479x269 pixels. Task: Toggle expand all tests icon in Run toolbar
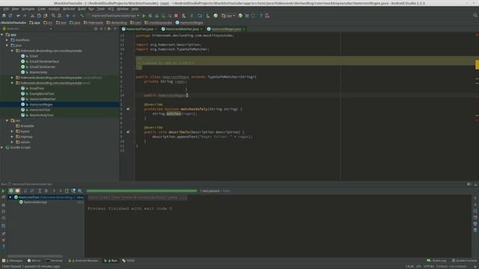pyautogui.click(x=40, y=191)
